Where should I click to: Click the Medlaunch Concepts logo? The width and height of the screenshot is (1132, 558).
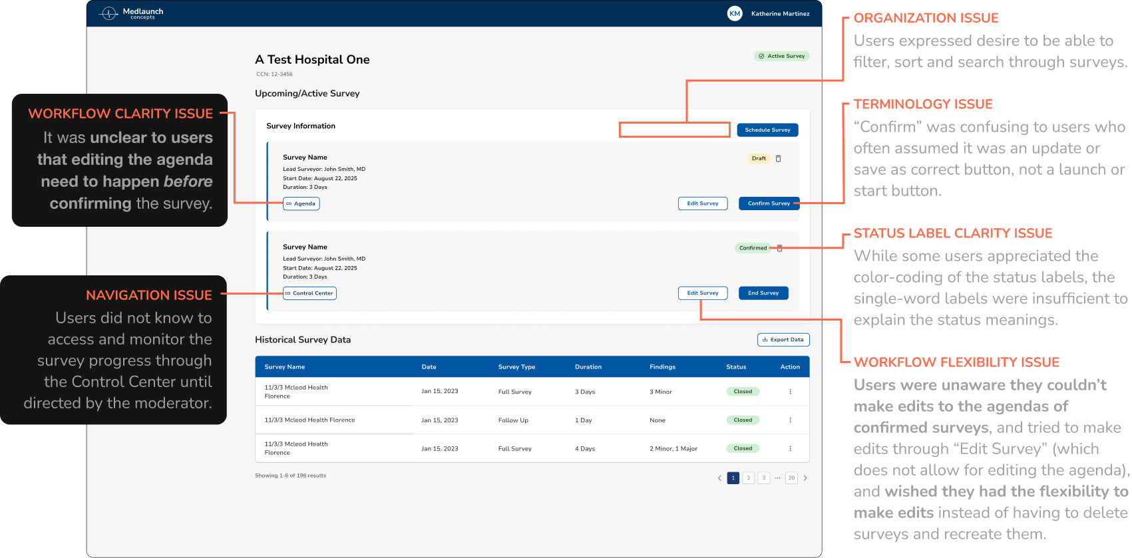(x=131, y=13)
